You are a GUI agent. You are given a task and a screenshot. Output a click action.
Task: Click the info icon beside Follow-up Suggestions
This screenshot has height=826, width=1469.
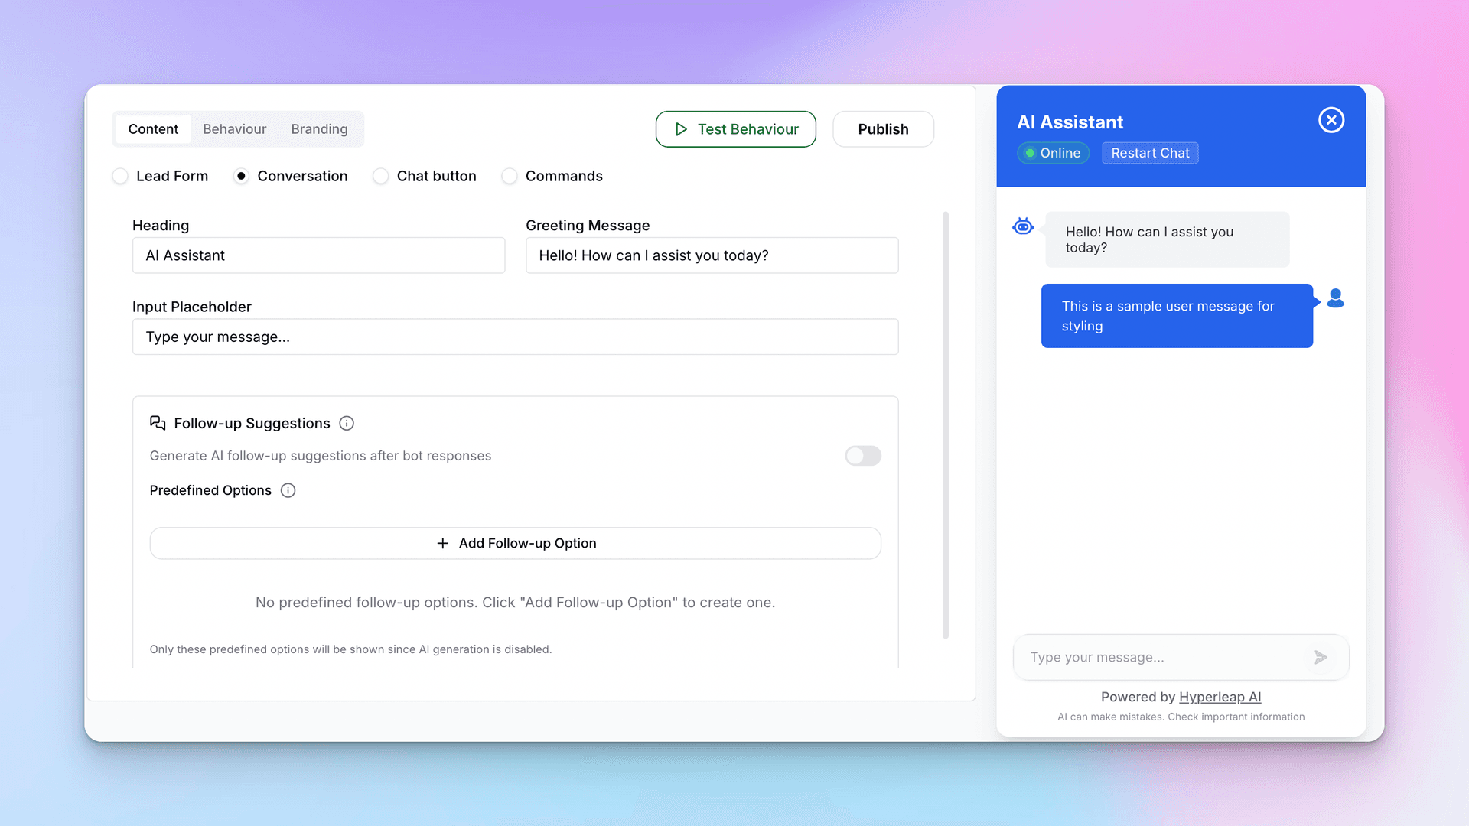pyautogui.click(x=347, y=423)
